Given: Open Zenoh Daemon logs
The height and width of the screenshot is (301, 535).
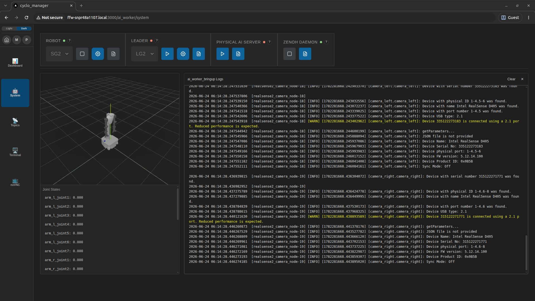Looking at the screenshot, I should (305, 54).
